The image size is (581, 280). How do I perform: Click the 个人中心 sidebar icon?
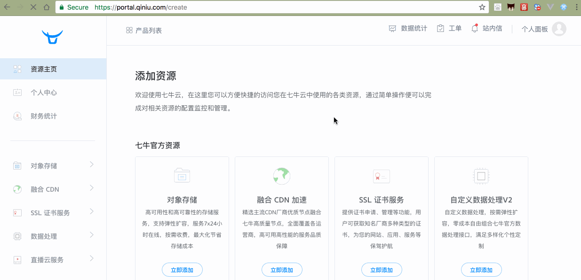click(x=17, y=93)
